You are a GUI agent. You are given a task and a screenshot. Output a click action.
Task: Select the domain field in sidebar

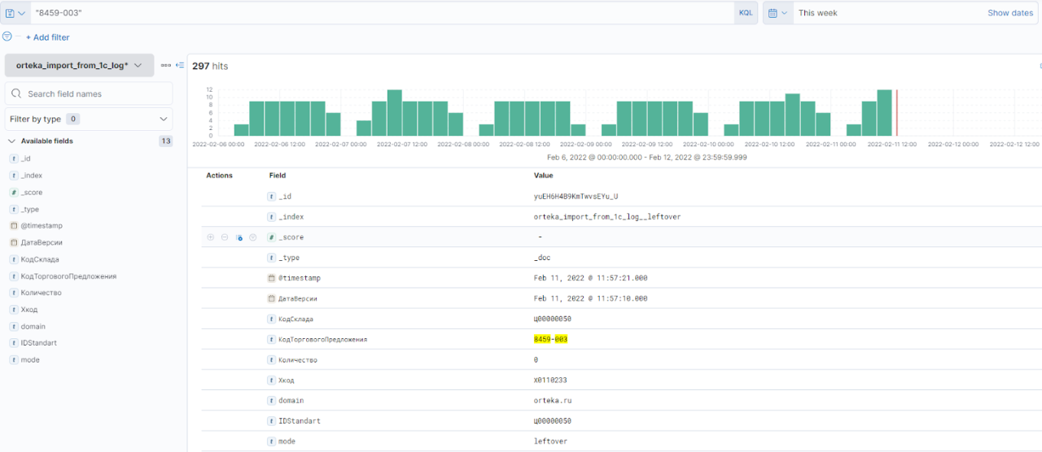[33, 326]
